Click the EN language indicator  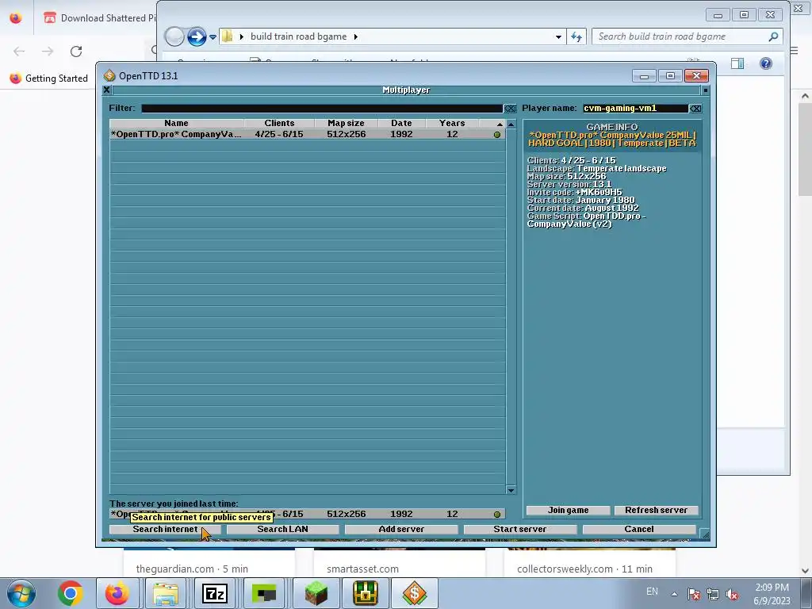tap(652, 592)
